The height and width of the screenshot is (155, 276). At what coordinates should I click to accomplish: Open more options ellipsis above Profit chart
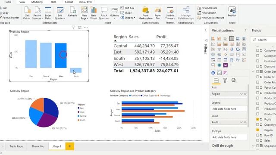[x=86, y=28]
